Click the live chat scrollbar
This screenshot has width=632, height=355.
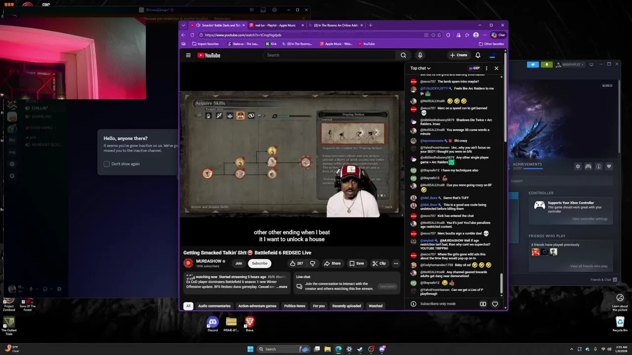pos(502,284)
